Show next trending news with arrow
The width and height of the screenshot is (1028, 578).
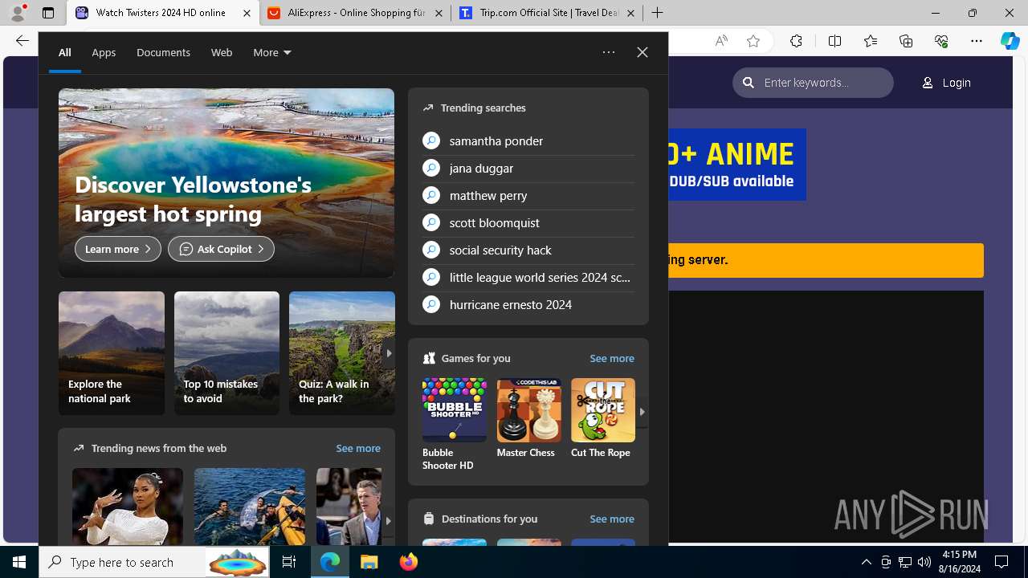(388, 520)
